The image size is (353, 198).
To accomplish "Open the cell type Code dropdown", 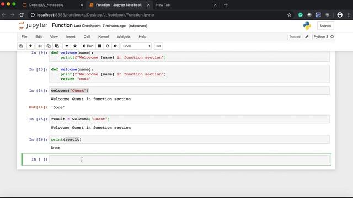I will pos(136,46).
